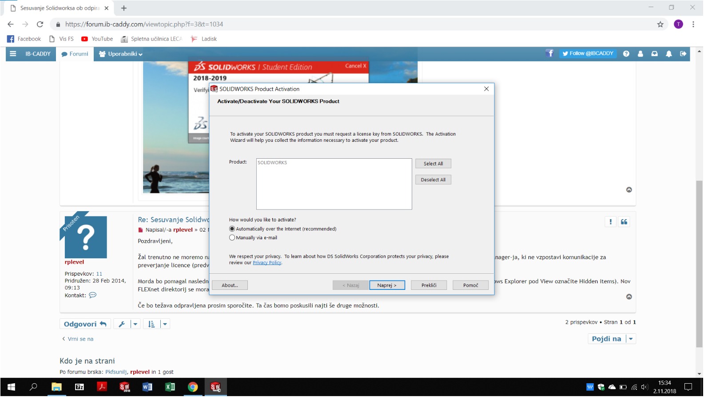
Task: Expand the Pojdi na jump dropdown
Action: [631, 339]
